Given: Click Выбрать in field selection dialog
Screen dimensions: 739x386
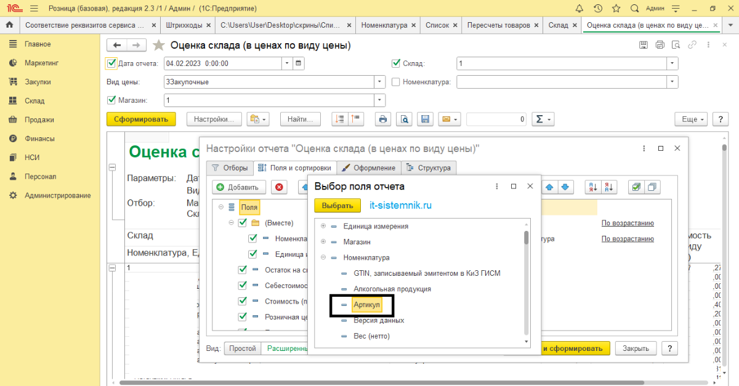Looking at the screenshot, I should (337, 206).
